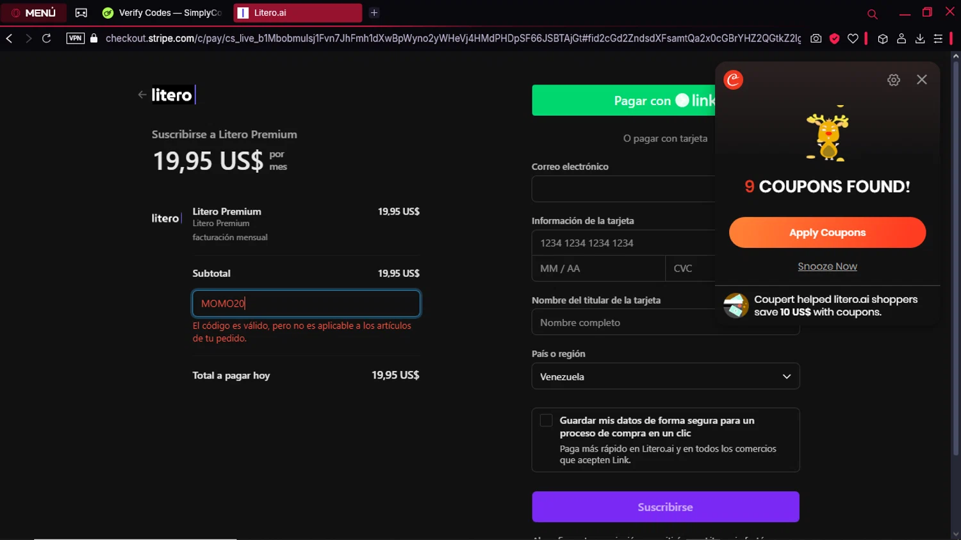
Task: Click the padlock site security icon
Action: tap(94, 38)
